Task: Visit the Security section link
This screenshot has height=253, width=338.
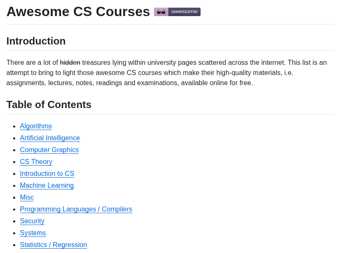Action: click(32, 221)
